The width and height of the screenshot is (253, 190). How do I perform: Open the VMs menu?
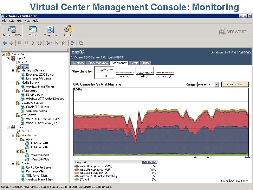click(19, 21)
